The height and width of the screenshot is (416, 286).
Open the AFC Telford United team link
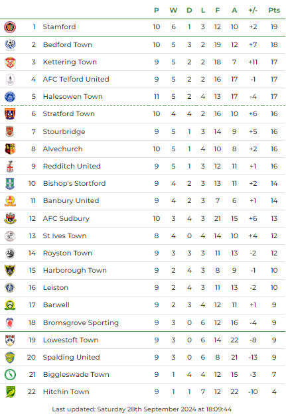[x=76, y=79]
